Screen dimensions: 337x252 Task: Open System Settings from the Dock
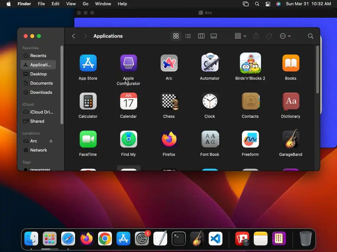click(142, 239)
